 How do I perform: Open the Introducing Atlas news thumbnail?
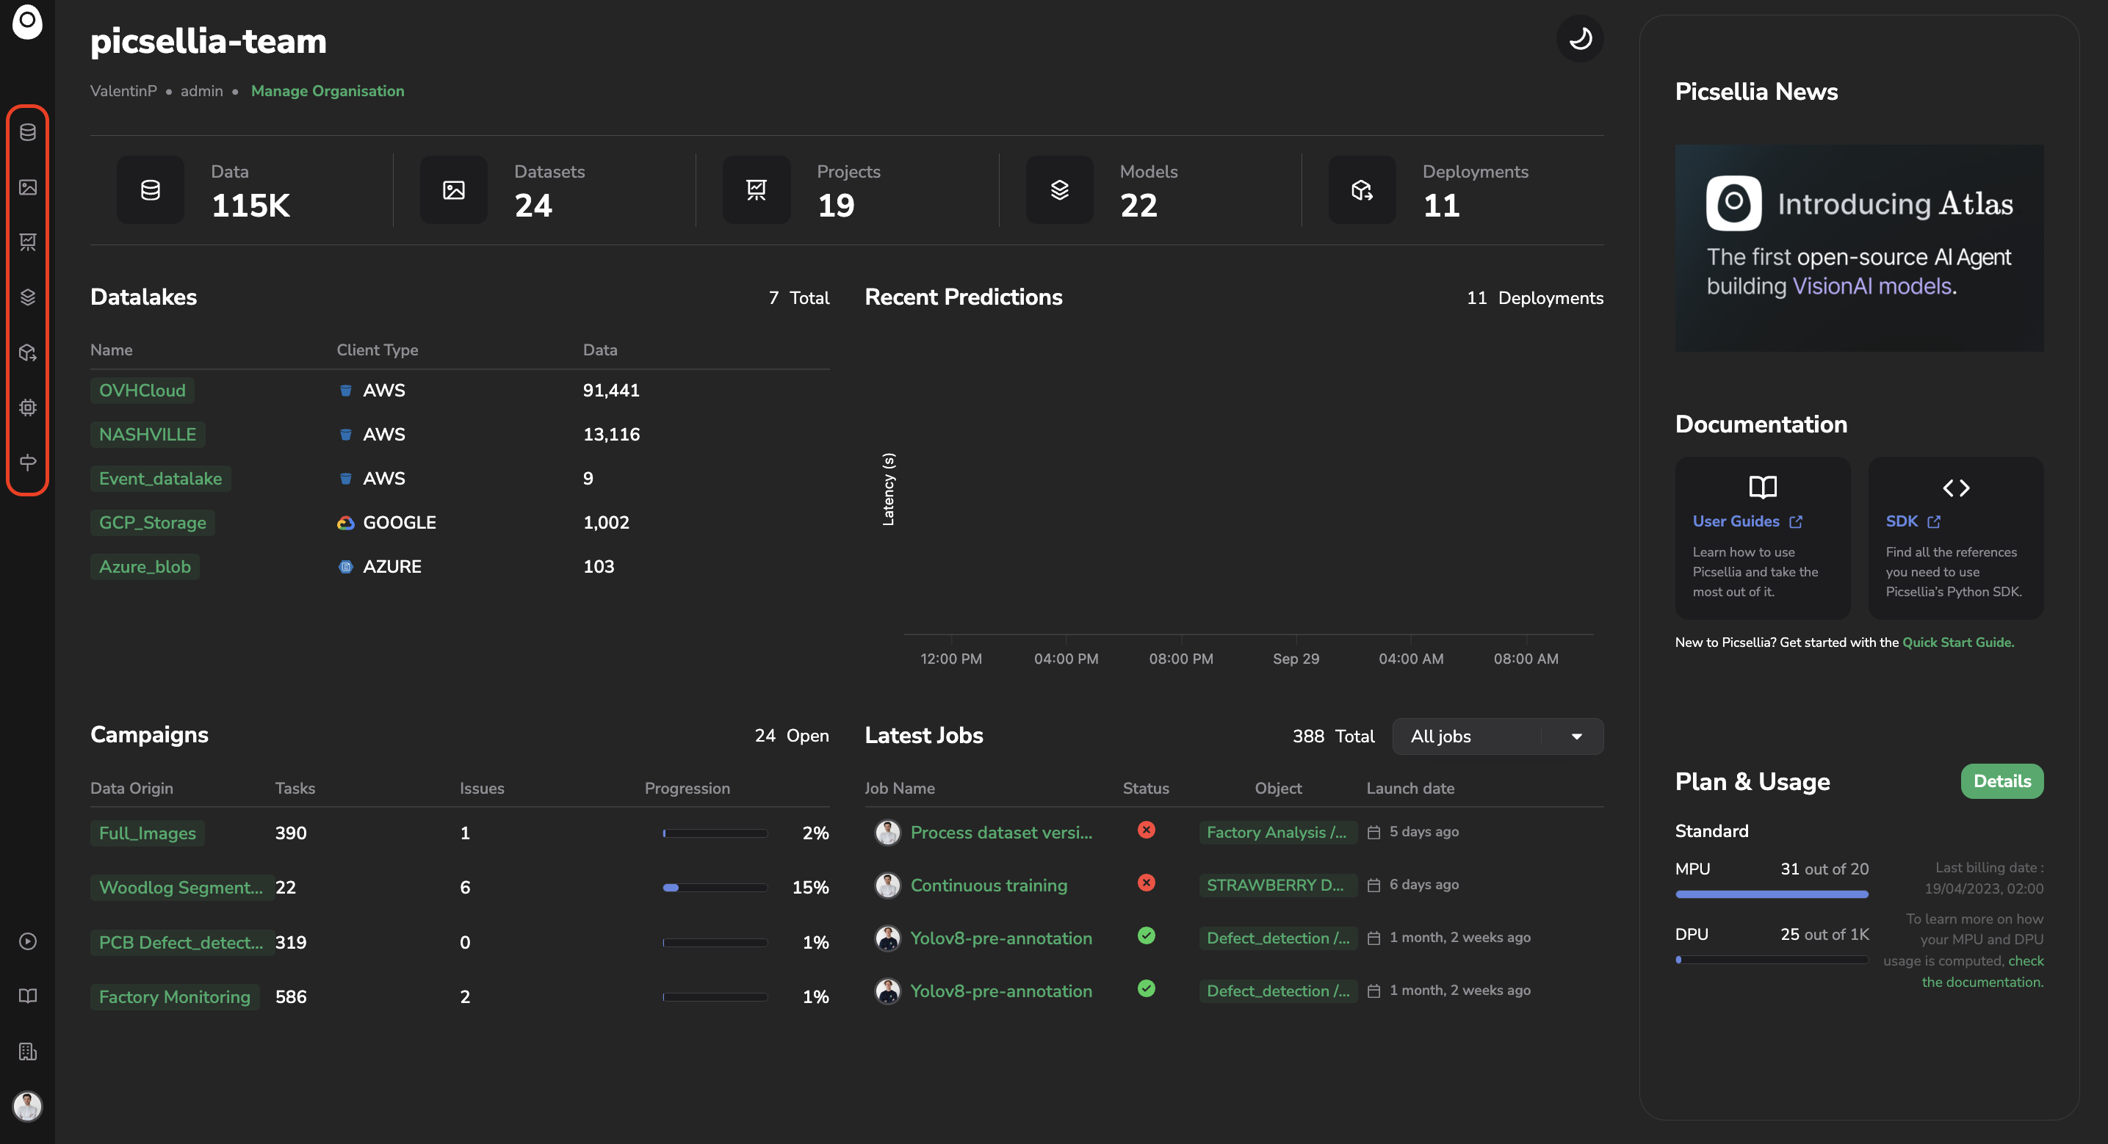[1858, 248]
